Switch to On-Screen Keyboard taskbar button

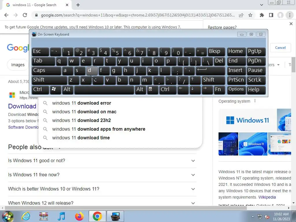(115, 216)
